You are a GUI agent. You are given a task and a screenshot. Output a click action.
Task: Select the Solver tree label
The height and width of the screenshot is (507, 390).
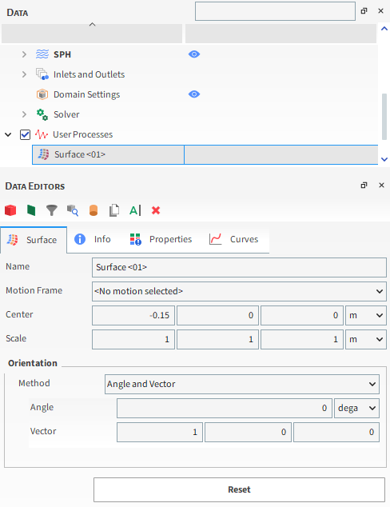tap(66, 114)
